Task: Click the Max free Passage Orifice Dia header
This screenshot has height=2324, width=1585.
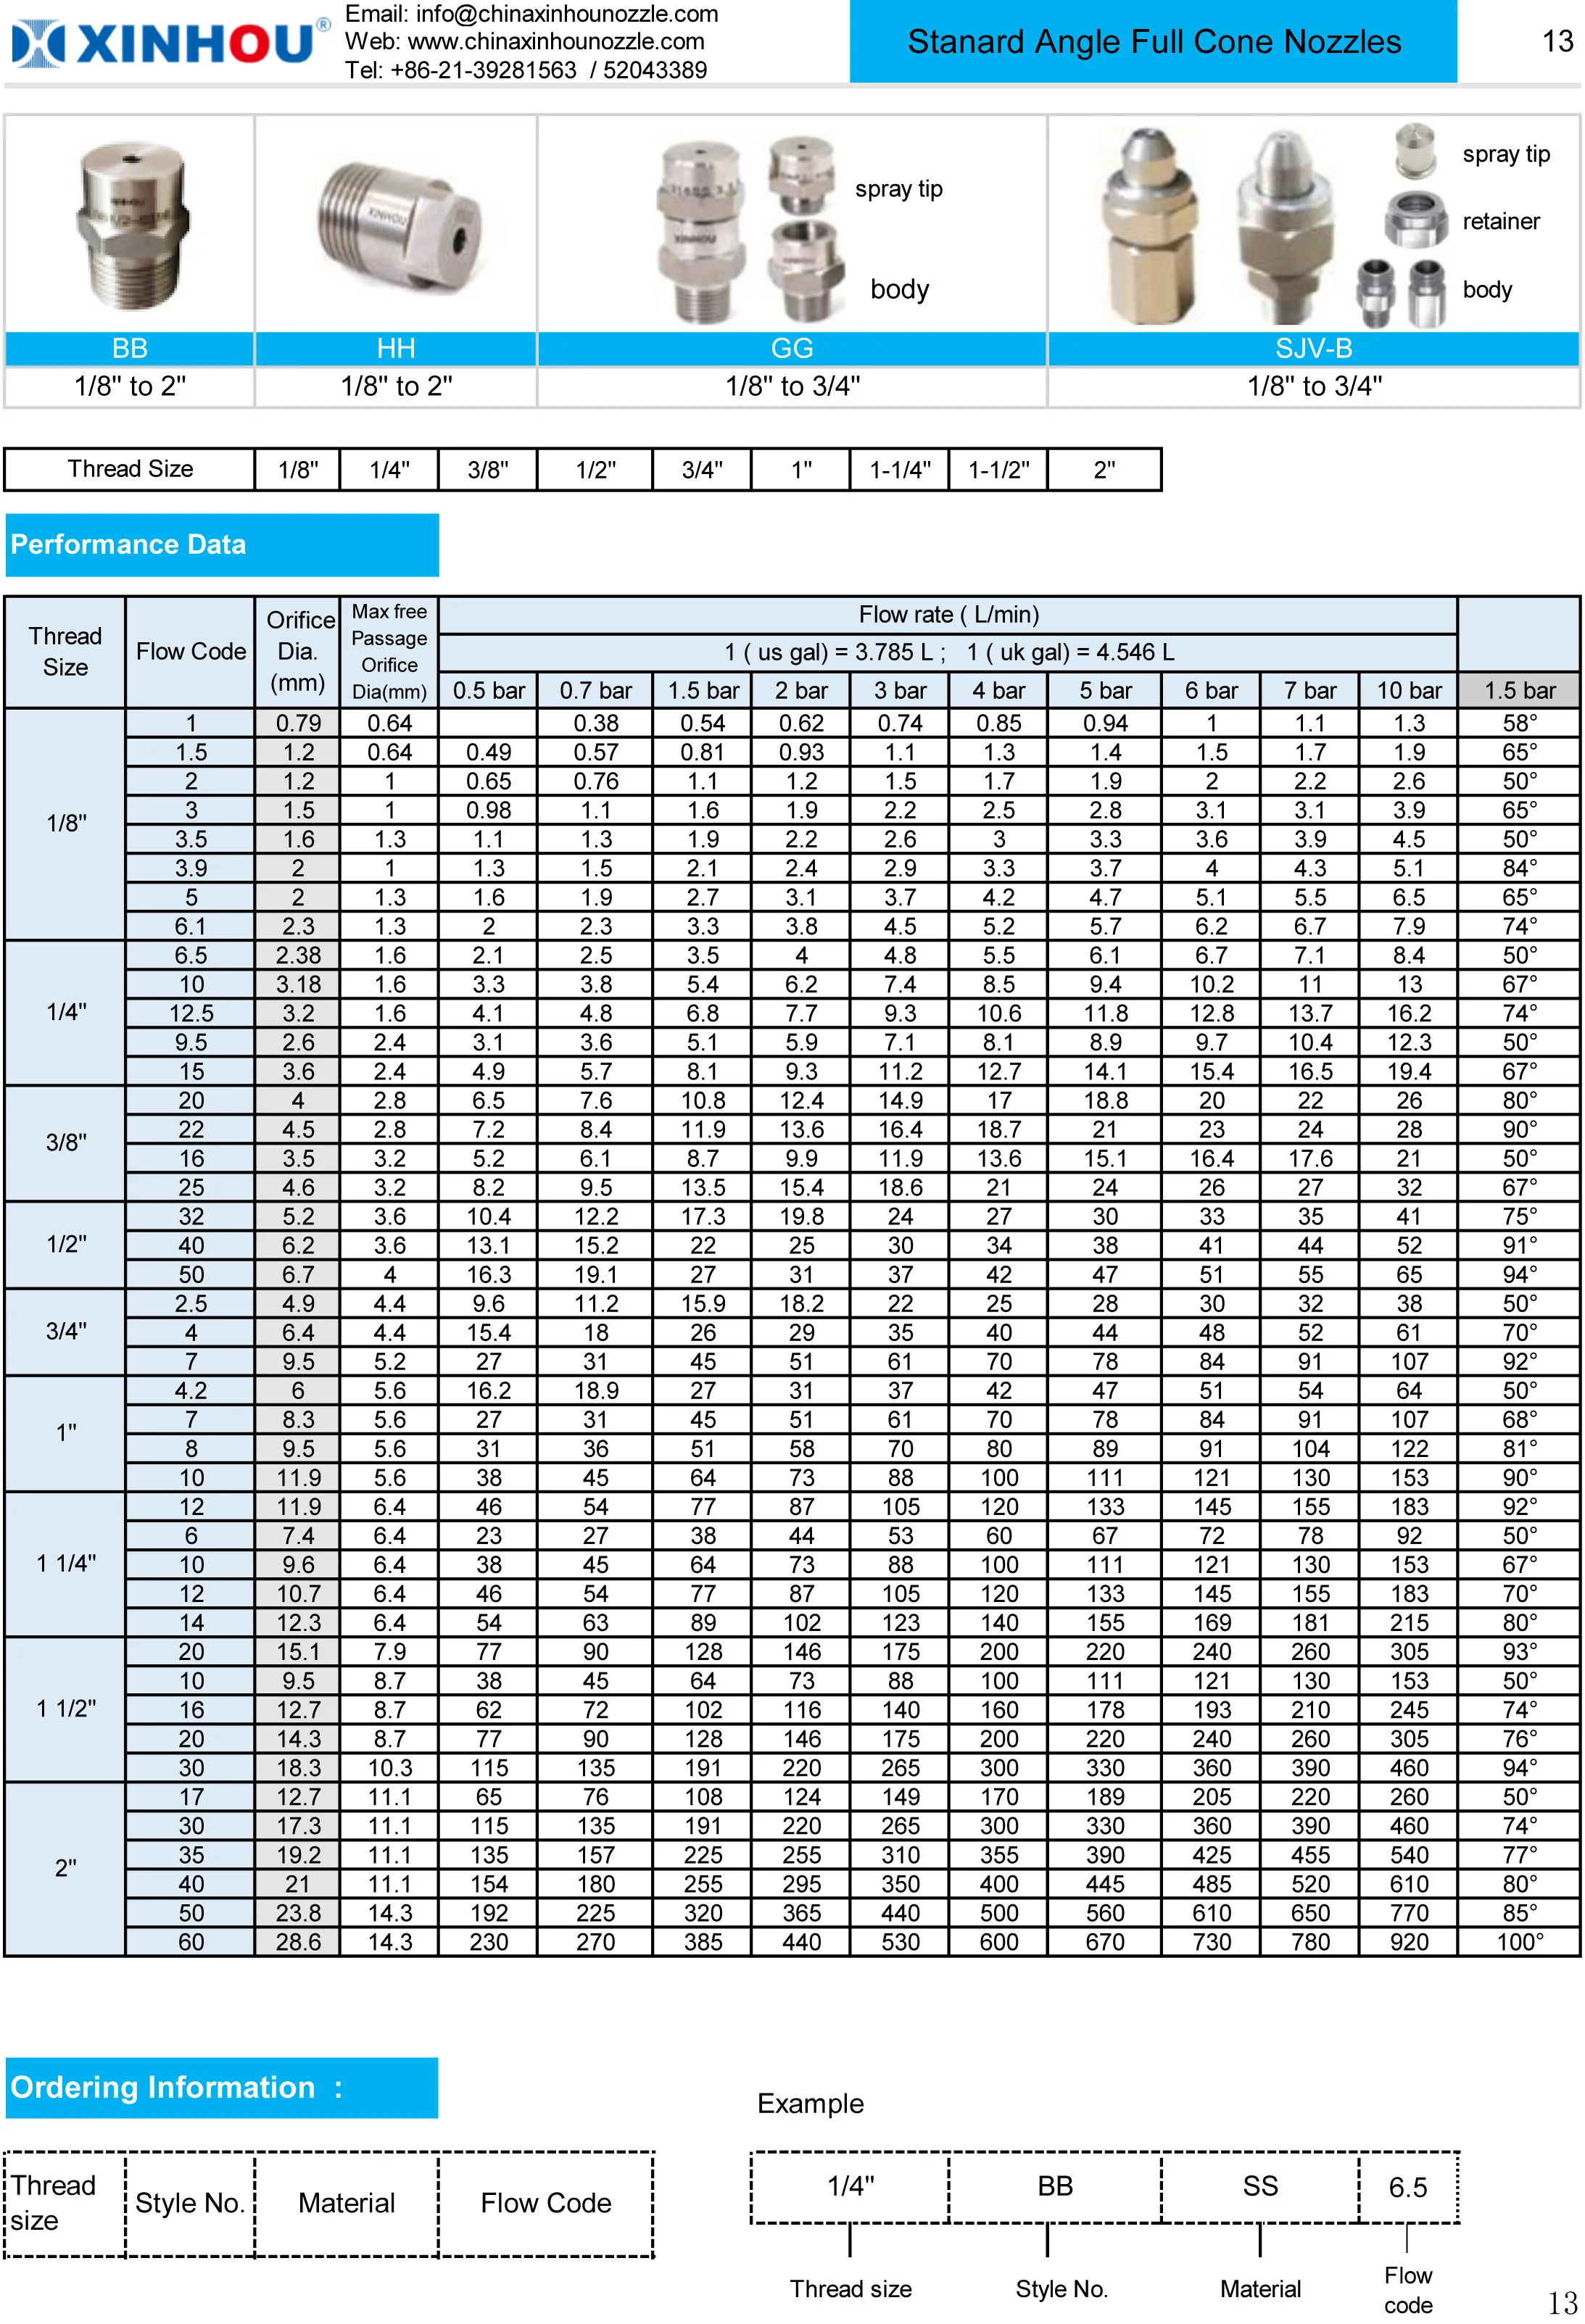Action: click(389, 652)
